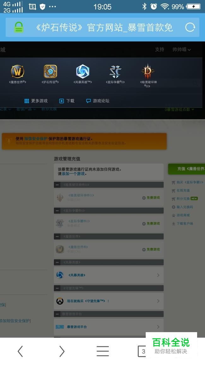This screenshot has width=205, height=365.
Task: Click WoW icon in game list
Action: tap(60, 249)
